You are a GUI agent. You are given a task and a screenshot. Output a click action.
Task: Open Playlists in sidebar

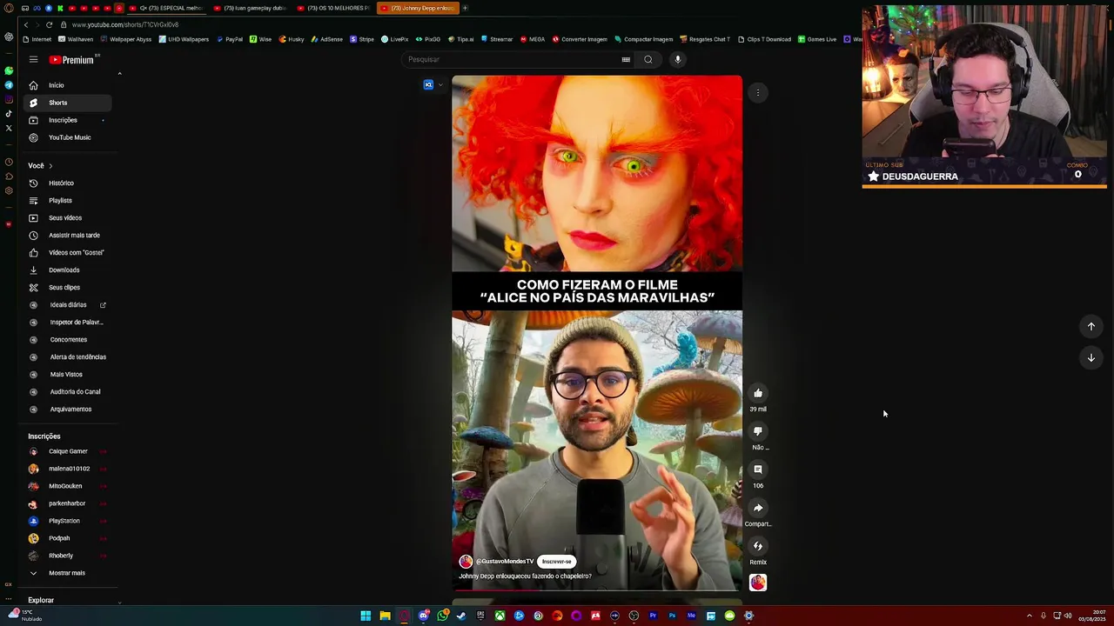click(68, 201)
